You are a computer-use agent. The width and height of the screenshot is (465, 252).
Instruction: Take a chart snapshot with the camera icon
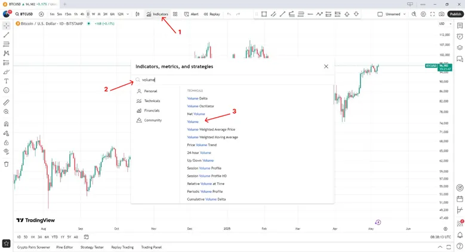(442, 14)
